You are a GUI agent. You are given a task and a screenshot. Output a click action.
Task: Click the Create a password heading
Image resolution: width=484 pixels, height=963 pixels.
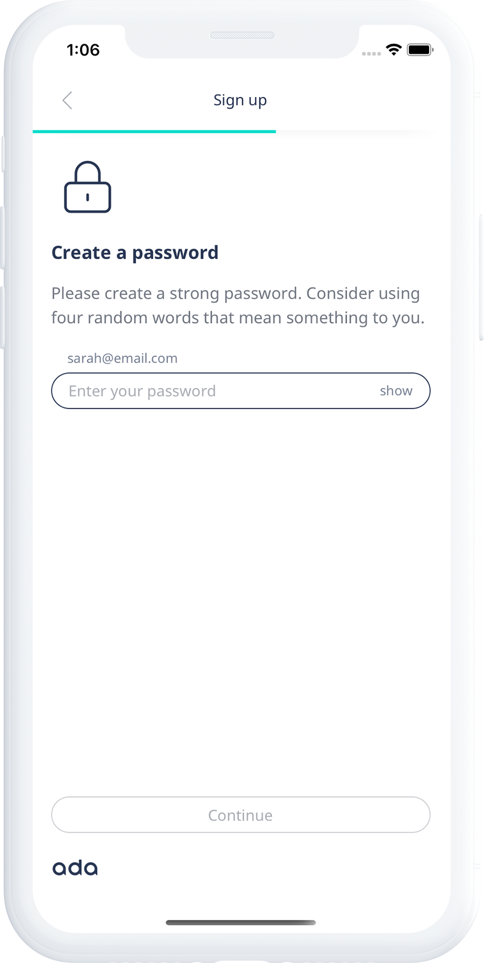pos(135,253)
